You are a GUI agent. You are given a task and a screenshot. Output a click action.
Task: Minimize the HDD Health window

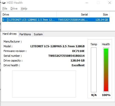pos(87,3)
